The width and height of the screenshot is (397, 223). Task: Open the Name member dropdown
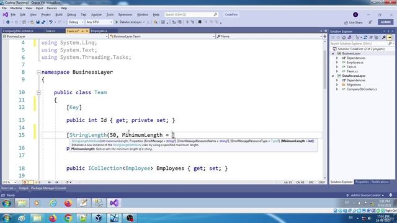coord(269,37)
